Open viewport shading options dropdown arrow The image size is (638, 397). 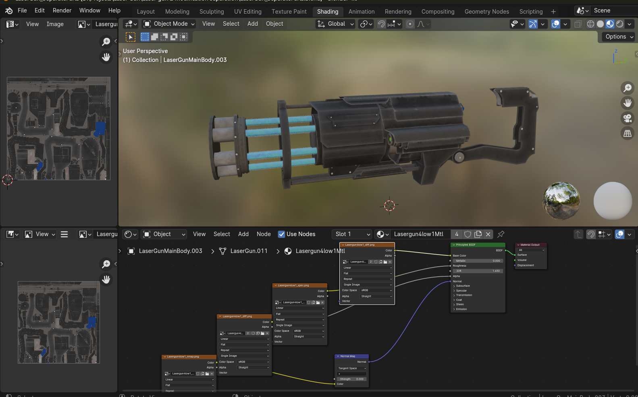pos(630,24)
